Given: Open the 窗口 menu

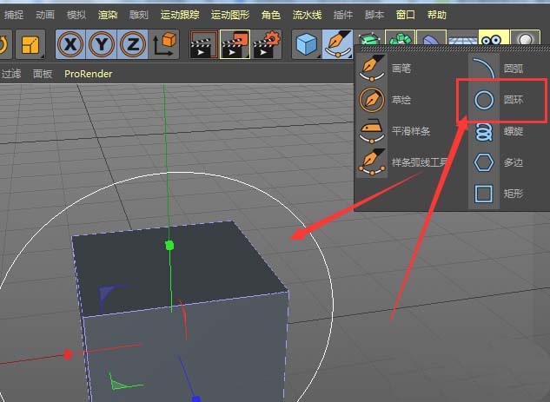Looking at the screenshot, I should click(x=406, y=15).
